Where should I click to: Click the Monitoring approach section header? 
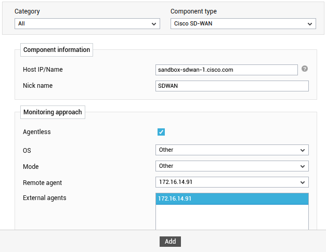(x=53, y=112)
